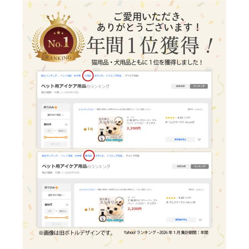The image size is (249, 249).
Task: Expand 選択中の項目 dropdown in lower panel
Action: click(x=56, y=195)
